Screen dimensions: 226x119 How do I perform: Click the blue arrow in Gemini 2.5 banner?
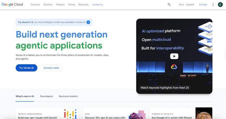88,22
